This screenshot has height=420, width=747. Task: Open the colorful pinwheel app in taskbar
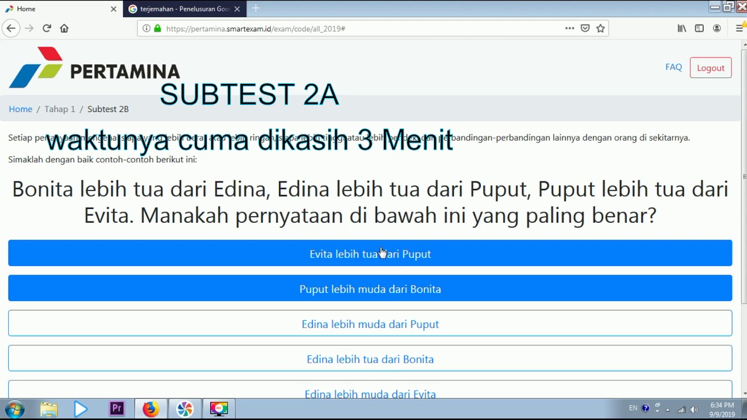coord(184,409)
